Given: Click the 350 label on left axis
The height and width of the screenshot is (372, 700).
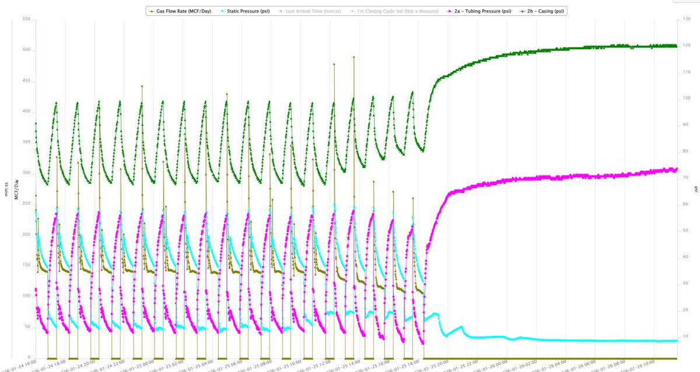Looking at the screenshot, I should click(x=26, y=142).
